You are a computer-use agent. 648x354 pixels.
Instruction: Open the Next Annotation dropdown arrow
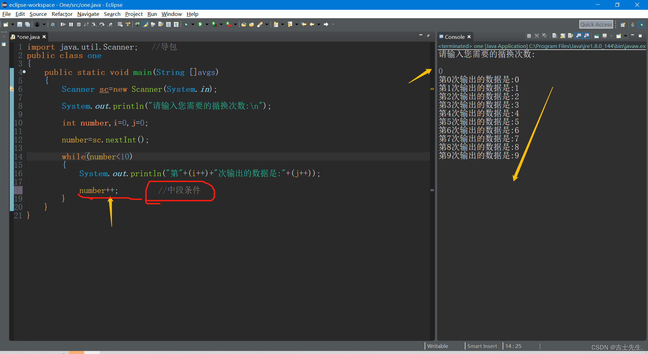click(x=282, y=24)
